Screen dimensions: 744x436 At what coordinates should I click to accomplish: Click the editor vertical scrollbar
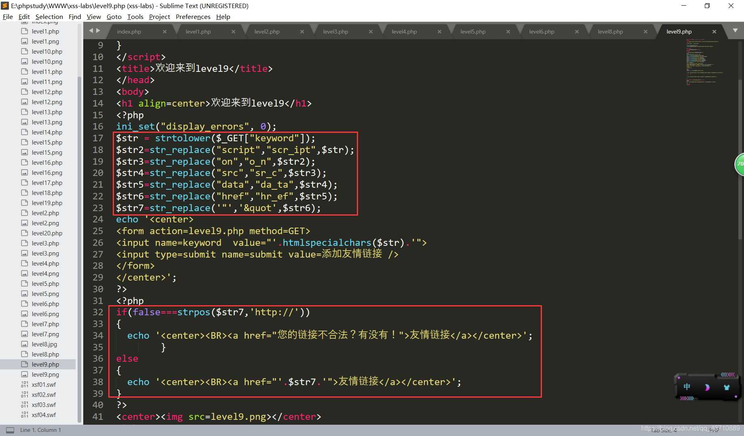(x=741, y=159)
